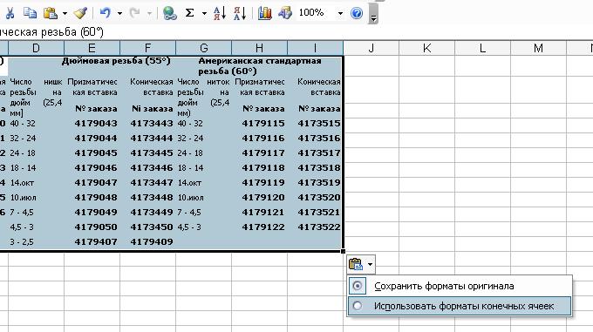This screenshot has height=332, width=593.
Task: Click the Copy icon in toolbar
Action: tap(30, 13)
